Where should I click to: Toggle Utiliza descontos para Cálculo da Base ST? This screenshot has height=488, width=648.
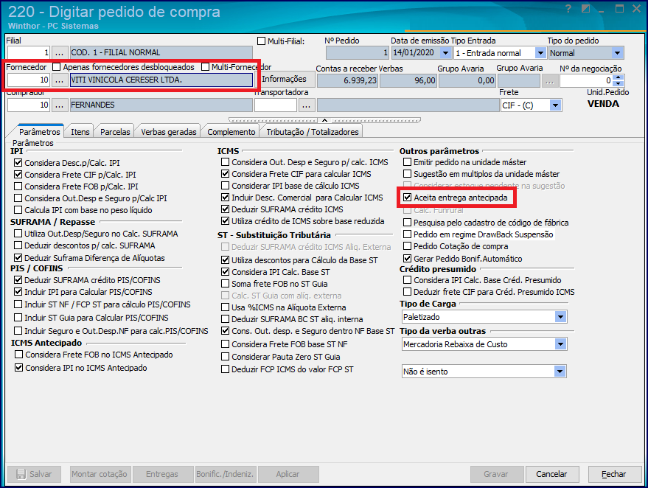[226, 260]
